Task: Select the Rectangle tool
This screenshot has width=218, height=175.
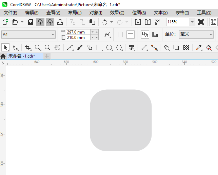Action: pyautogui.click(x=100, y=48)
